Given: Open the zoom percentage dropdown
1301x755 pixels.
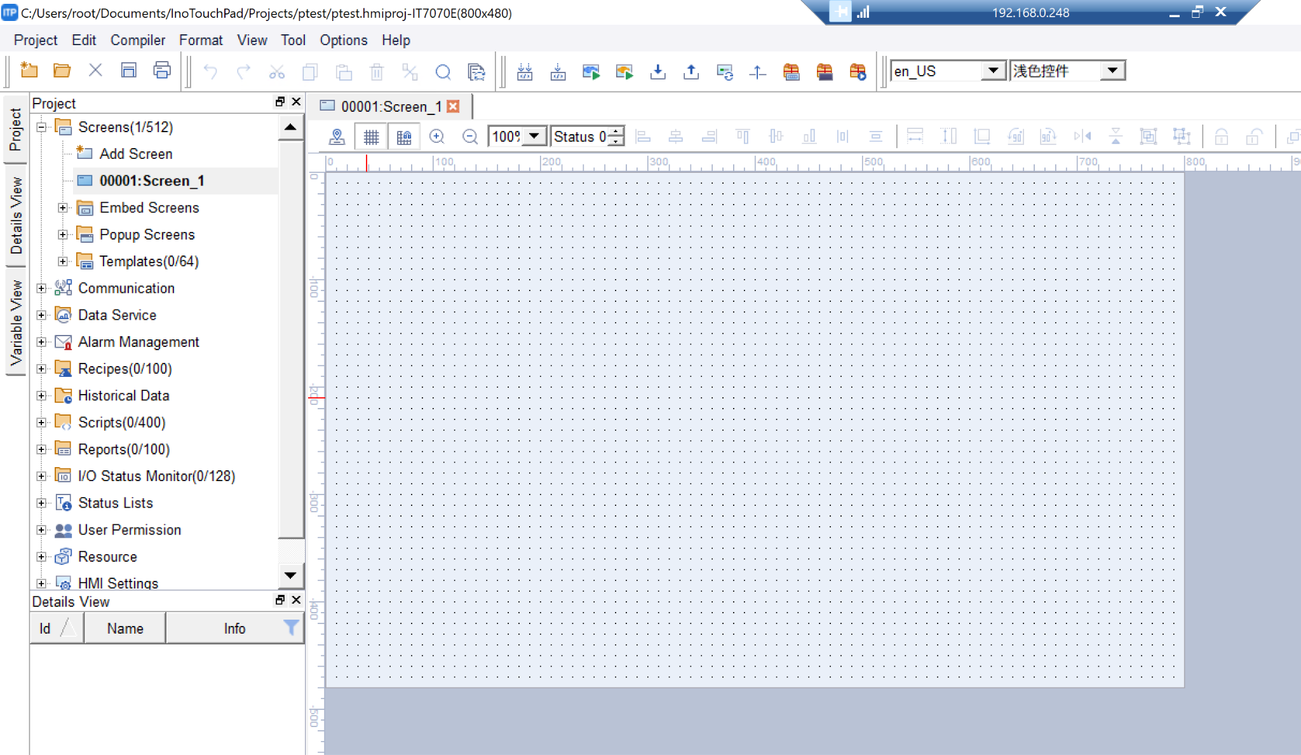Looking at the screenshot, I should tap(535, 136).
